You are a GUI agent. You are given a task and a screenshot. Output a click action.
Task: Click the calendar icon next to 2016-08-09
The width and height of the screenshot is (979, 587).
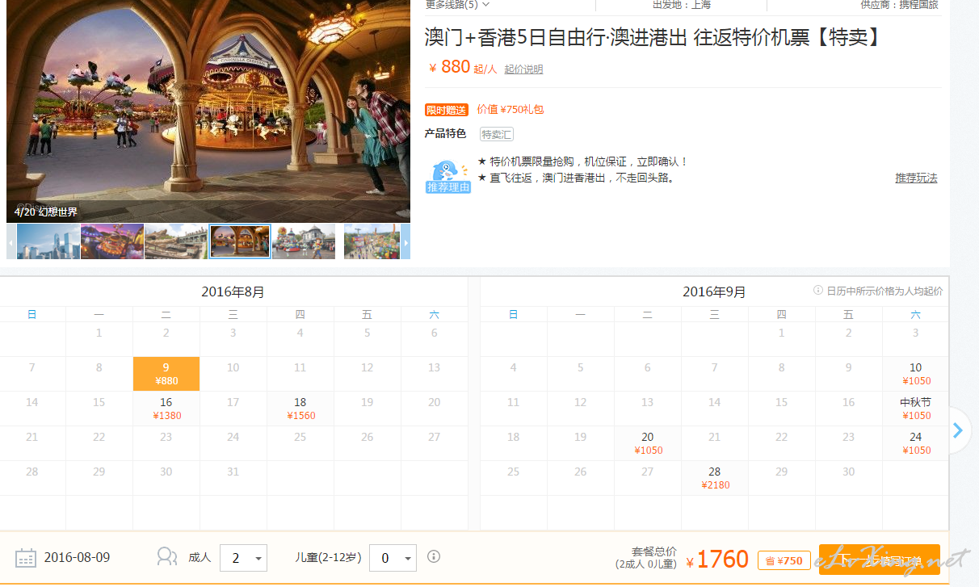point(26,557)
